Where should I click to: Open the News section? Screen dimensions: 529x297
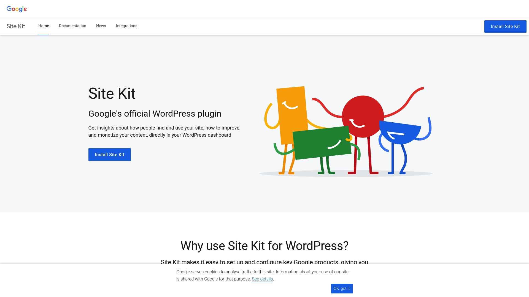click(101, 26)
